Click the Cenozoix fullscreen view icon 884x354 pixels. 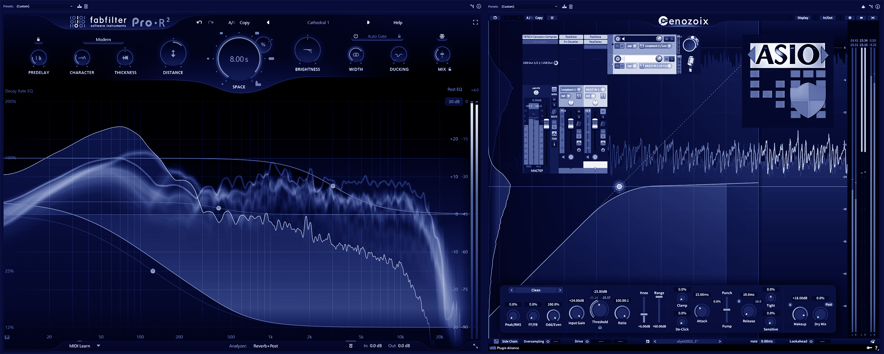click(873, 18)
